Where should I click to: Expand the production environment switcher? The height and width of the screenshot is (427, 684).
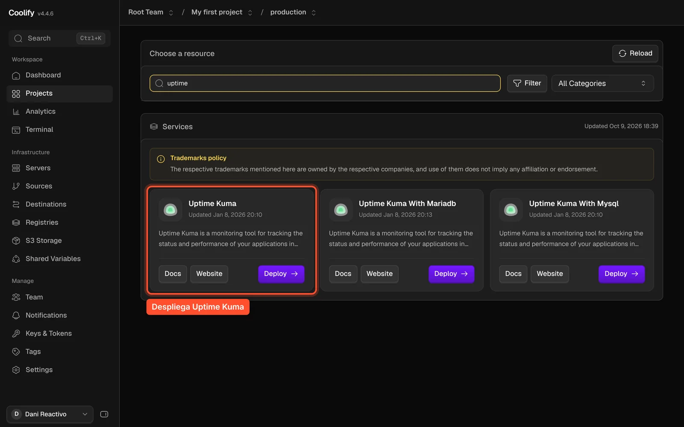click(x=314, y=13)
